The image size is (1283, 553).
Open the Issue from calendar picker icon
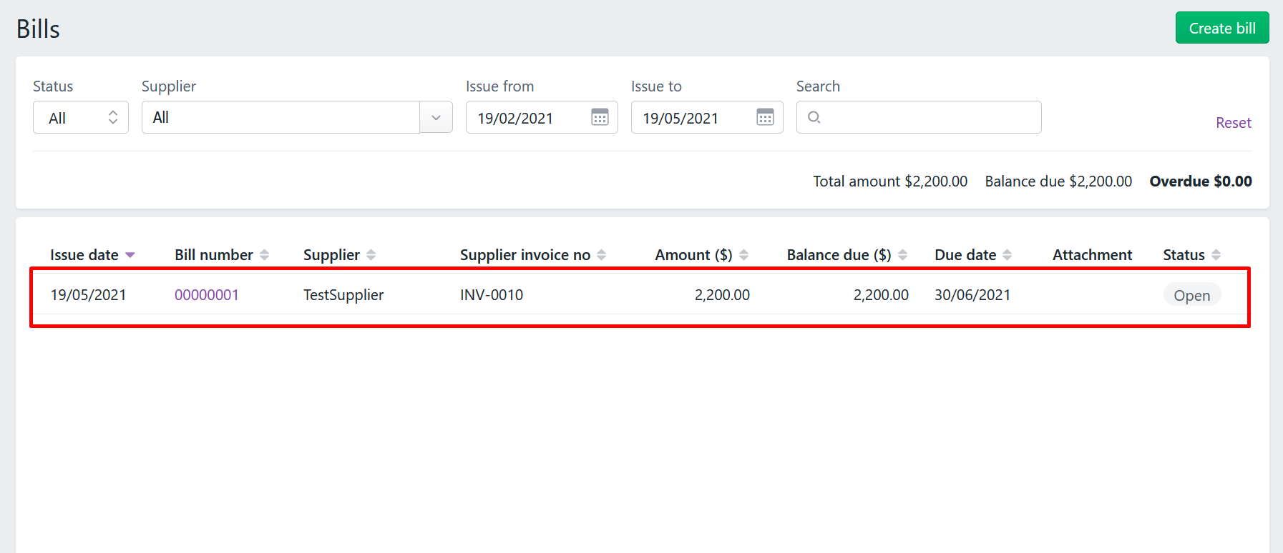coord(600,117)
